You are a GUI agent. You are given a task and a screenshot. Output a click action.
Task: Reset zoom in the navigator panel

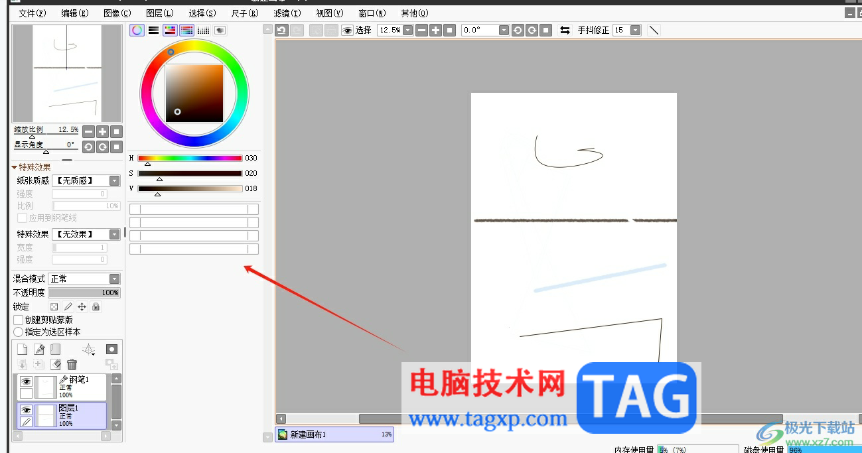pos(116,131)
